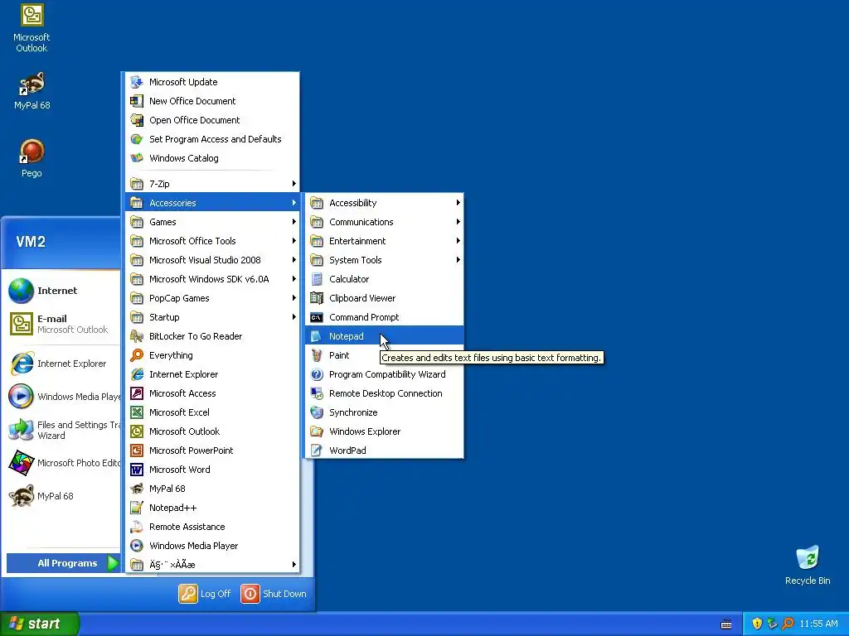
Task: Expand the Microsoft Windows SDK v6.0A folder
Action: 212,279
